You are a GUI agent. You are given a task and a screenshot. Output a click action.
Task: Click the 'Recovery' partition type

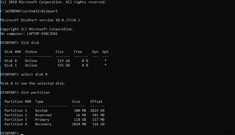(43, 124)
